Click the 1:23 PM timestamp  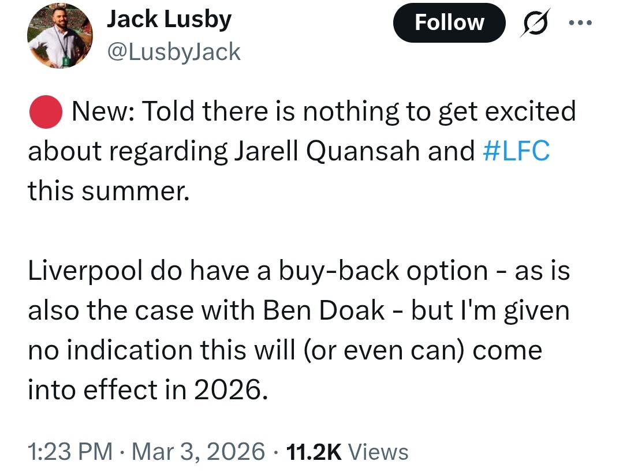pos(70,452)
